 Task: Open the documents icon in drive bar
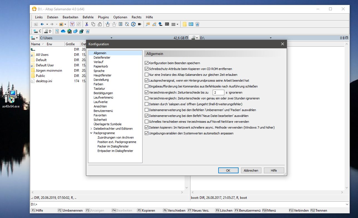click(x=57, y=31)
